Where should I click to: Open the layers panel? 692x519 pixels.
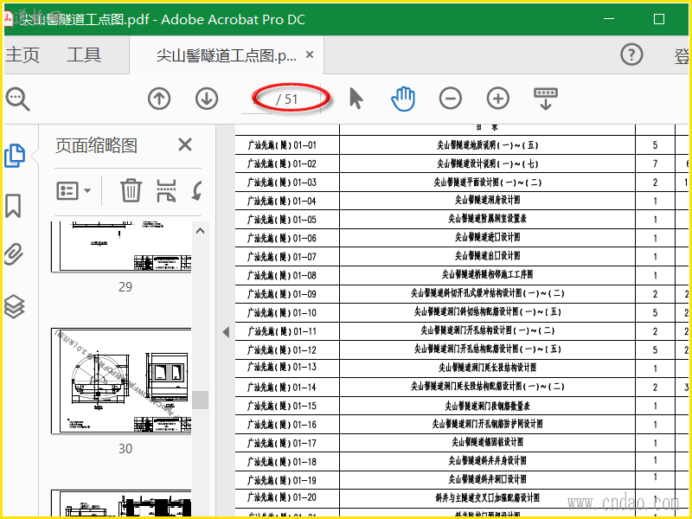click(14, 306)
